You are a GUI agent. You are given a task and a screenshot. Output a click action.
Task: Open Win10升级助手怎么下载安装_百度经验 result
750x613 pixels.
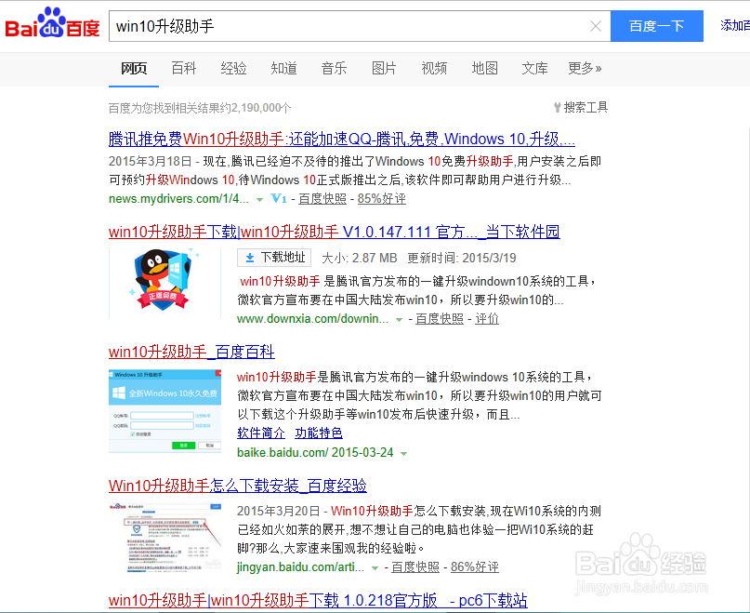(x=238, y=486)
